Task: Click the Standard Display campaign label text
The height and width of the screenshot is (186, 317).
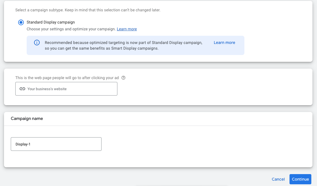Action: coord(51,22)
